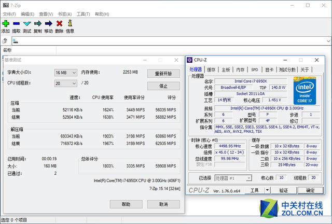The height and width of the screenshot is (224, 332).
Task: Click the blue minus Extract (提取) icon
Action: [x=16, y=23]
